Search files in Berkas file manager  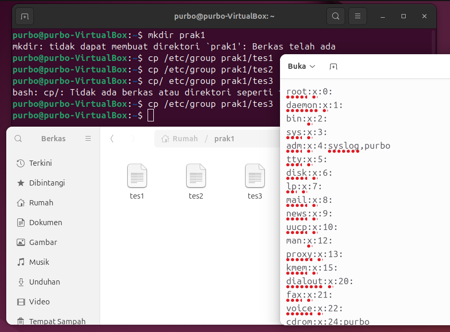pos(18,139)
